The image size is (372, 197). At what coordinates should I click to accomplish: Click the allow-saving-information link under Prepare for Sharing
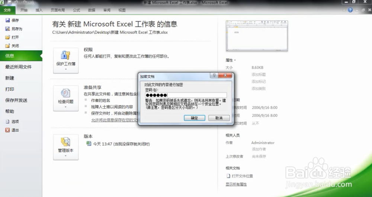(115, 120)
